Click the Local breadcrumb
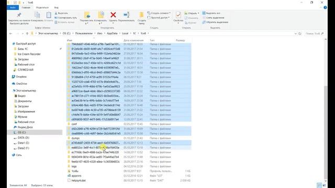335x188 pixels. 125,33
